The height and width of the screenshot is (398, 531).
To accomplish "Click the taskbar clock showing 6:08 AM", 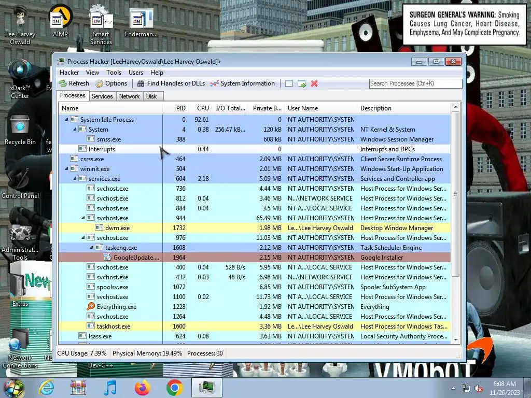I will (x=505, y=388).
